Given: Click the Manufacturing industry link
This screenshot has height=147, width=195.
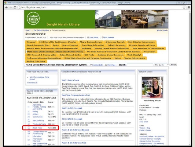Looking at the screenshot, I should 38,121.
